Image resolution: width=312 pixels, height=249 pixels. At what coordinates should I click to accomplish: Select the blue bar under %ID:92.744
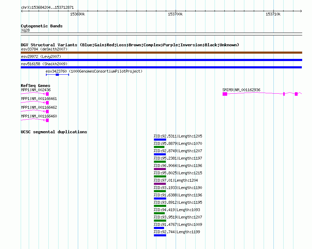pos(160,235)
